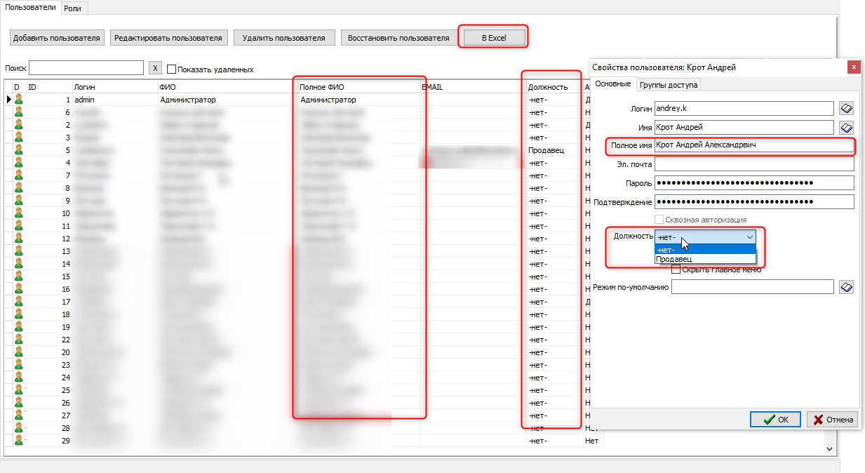This screenshot has height=473, width=865.
Task: Click Добавить пользователя button
Action: point(57,38)
